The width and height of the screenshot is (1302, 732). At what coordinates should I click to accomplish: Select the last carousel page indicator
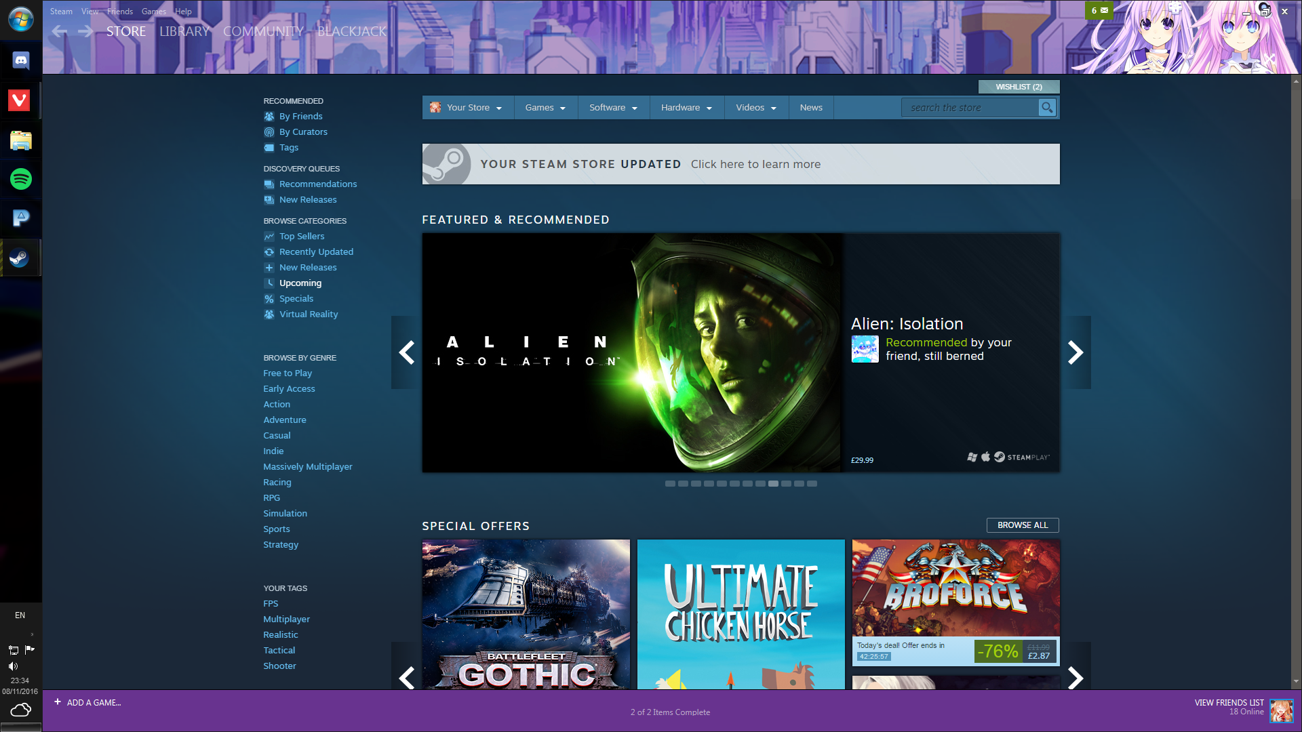pos(812,484)
